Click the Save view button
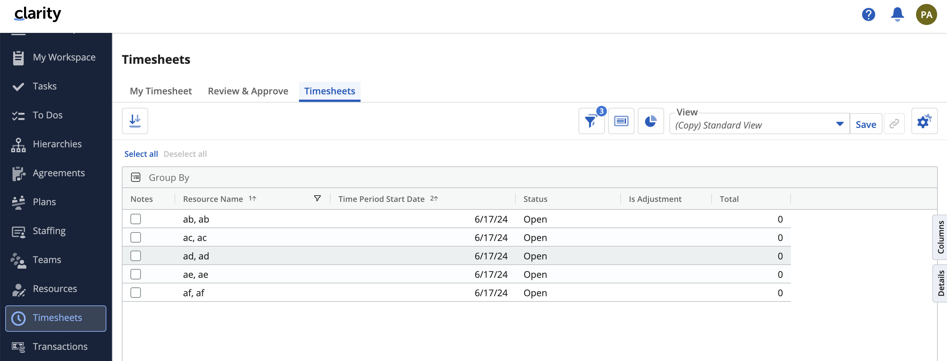The width and height of the screenshot is (947, 361). (x=865, y=125)
